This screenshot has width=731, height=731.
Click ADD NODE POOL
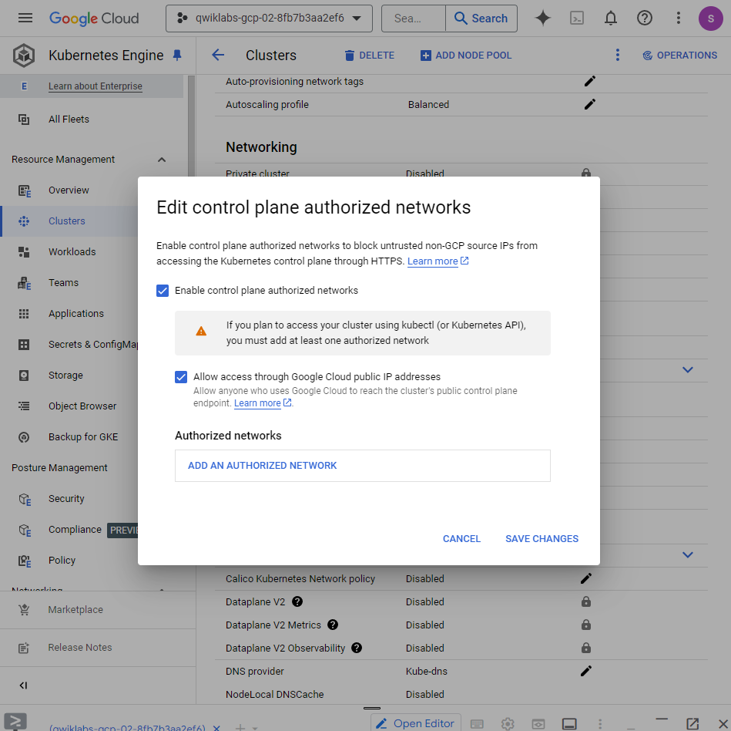[466, 56]
